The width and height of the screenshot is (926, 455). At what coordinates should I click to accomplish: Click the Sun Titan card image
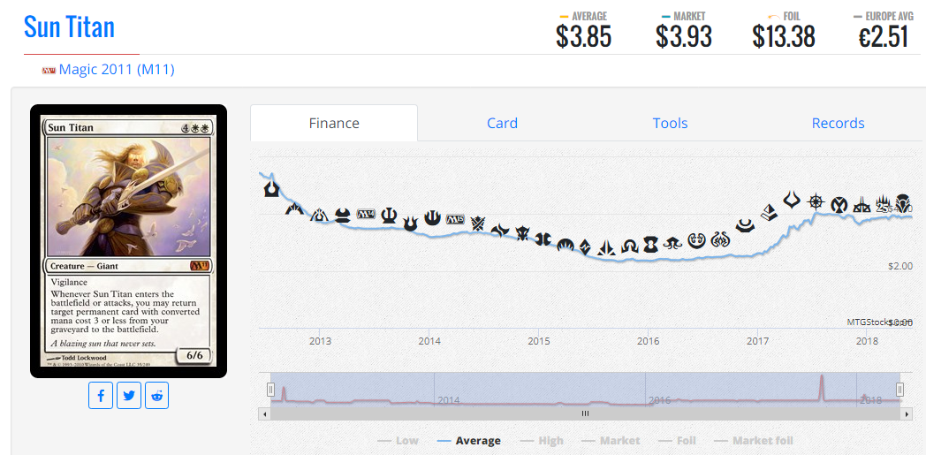pos(129,241)
